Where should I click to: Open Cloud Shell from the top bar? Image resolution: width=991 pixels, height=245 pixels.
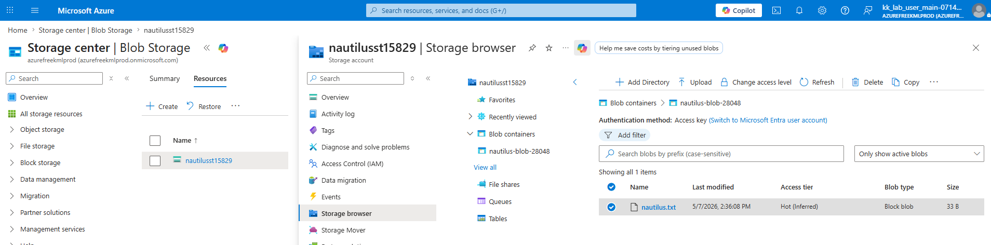[776, 10]
